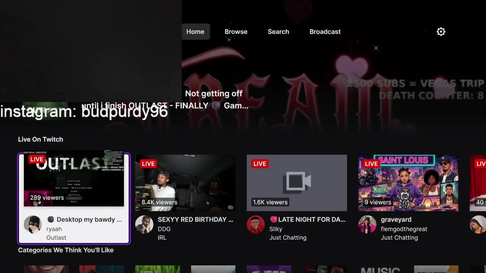Open Silky's stream placeholder thumbnail

pos(297,183)
